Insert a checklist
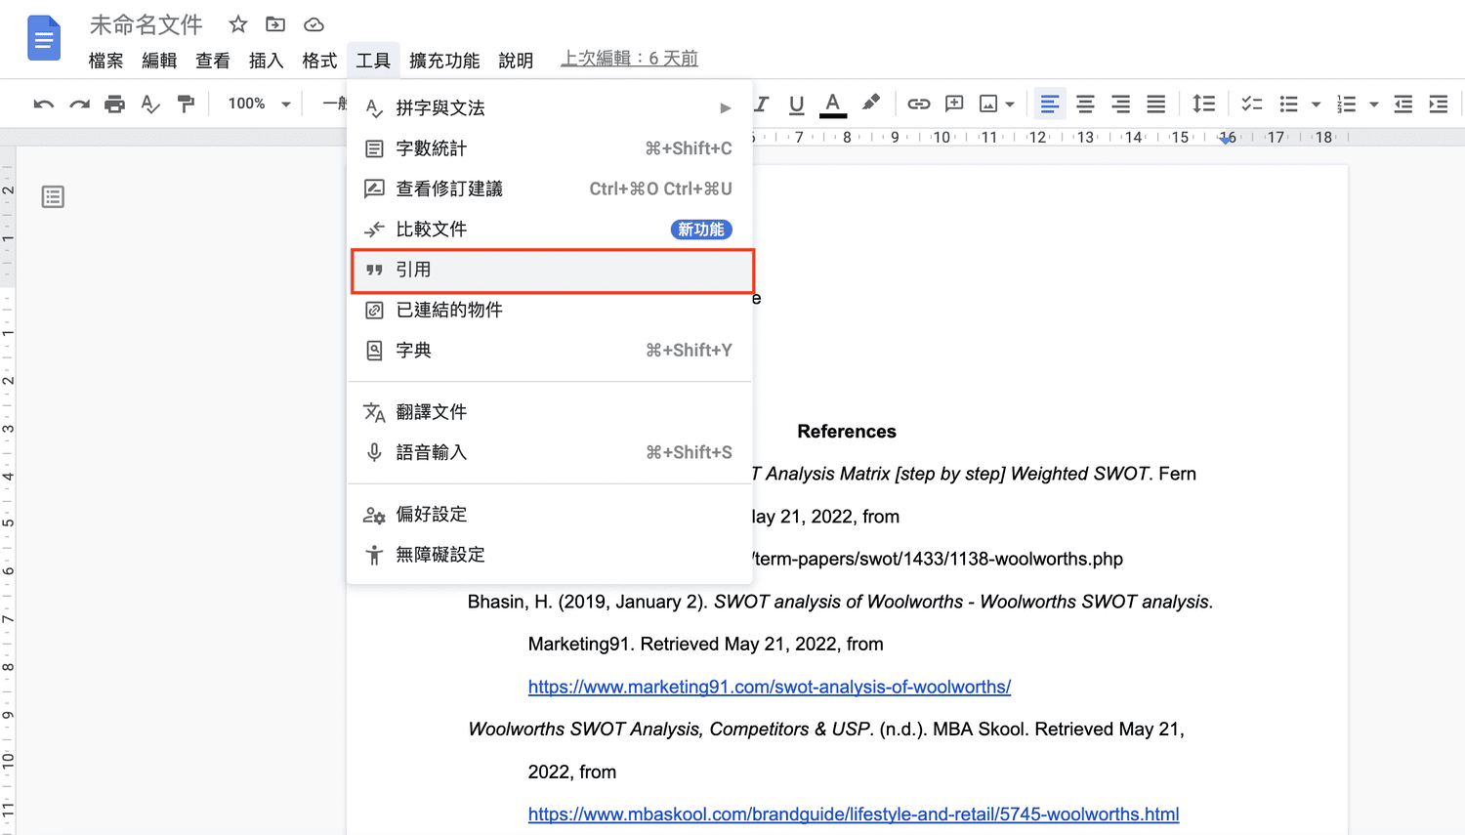1465x835 pixels. tap(1252, 104)
